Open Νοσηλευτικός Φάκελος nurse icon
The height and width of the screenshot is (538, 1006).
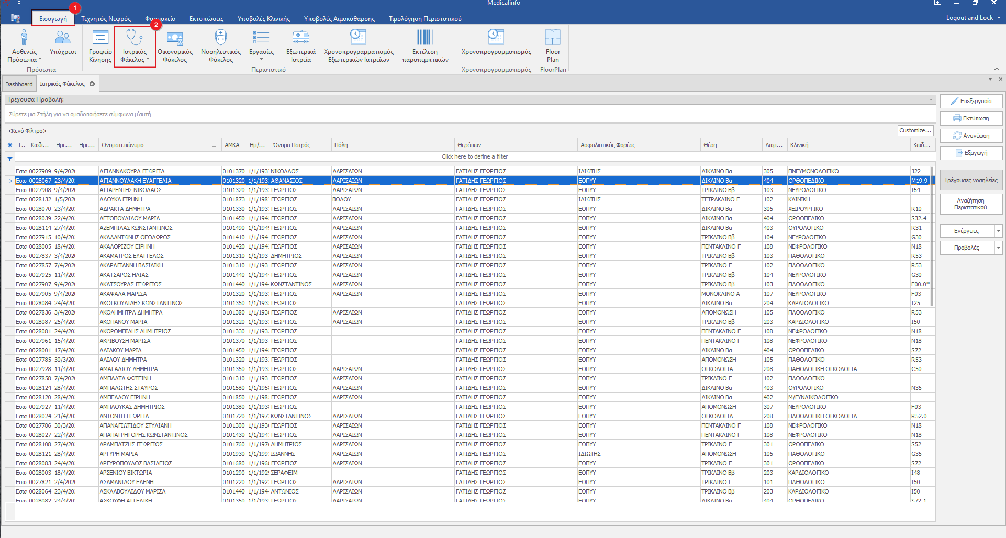tap(221, 45)
